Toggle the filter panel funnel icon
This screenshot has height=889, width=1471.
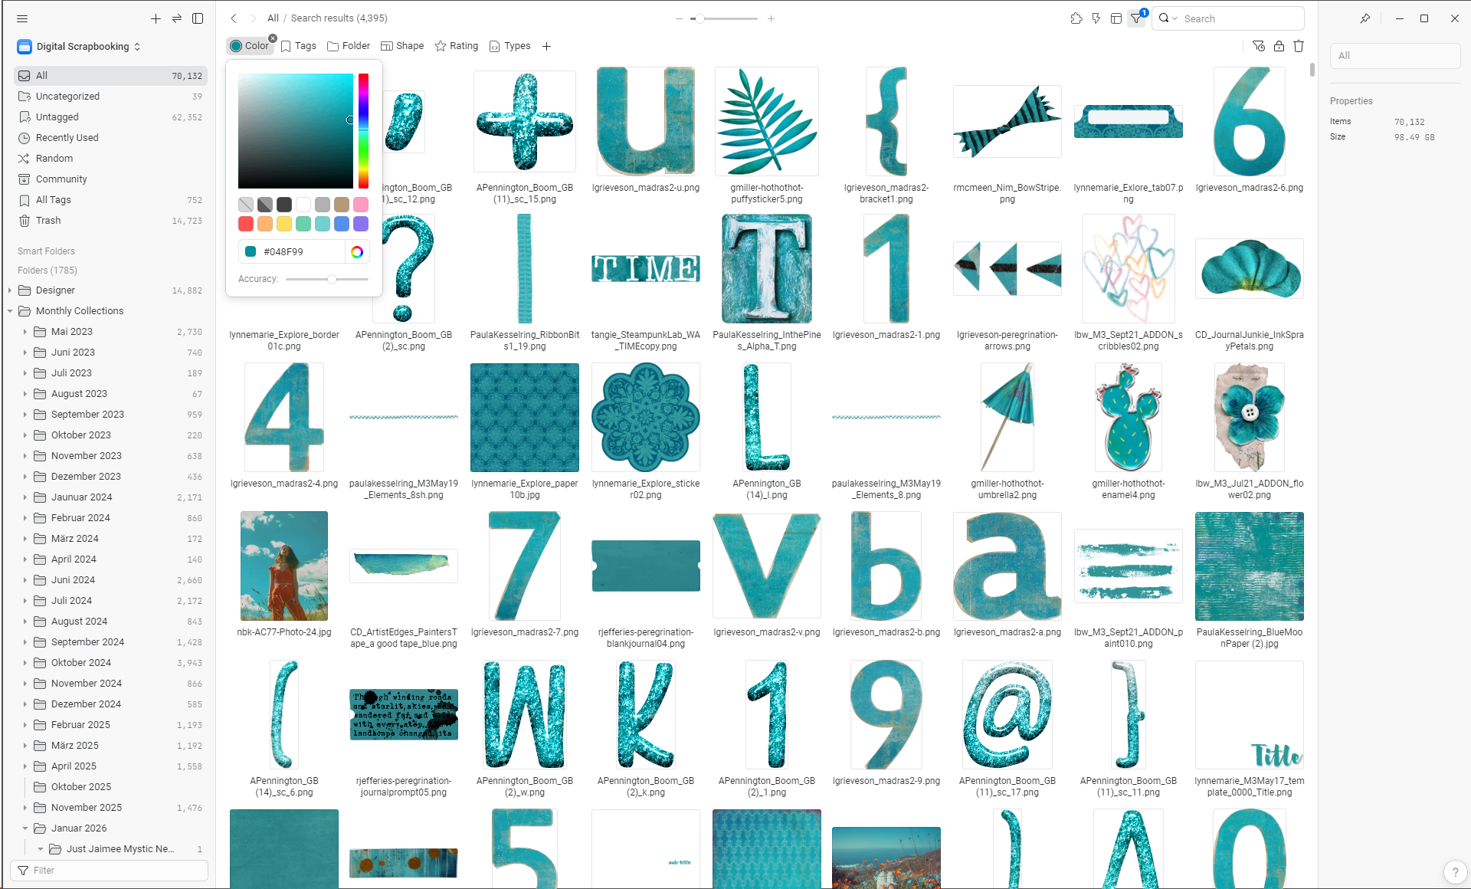tap(1136, 18)
